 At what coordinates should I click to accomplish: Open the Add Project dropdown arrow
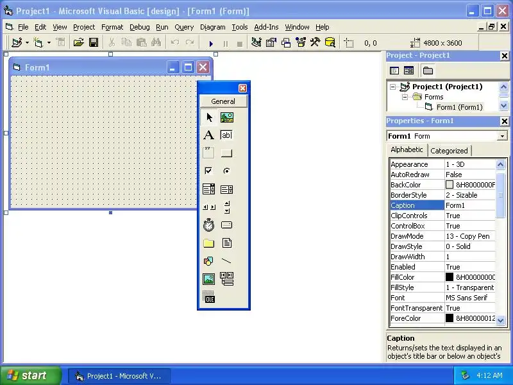[27, 42]
